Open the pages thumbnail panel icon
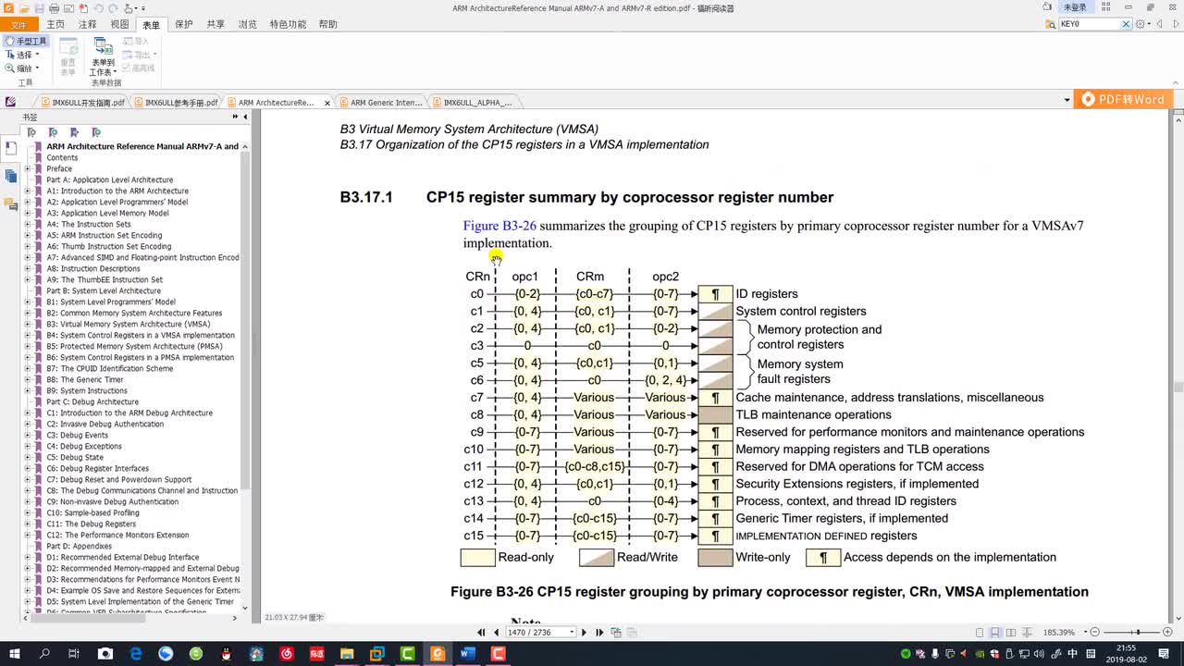 (x=10, y=176)
